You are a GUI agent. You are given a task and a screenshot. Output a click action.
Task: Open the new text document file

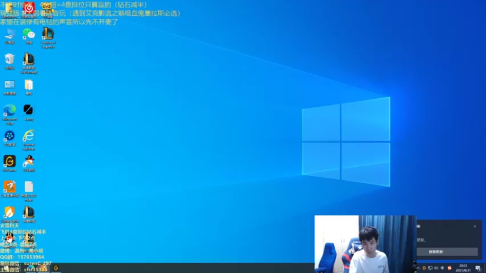tap(29, 190)
